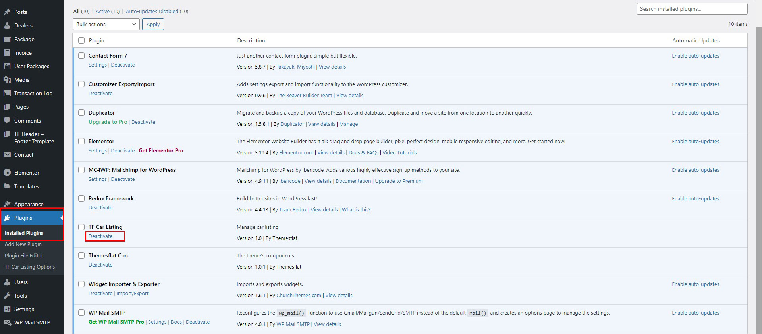The image size is (762, 334).
Task: Check the Widget Importer & Exporter checkbox
Action: point(81,284)
